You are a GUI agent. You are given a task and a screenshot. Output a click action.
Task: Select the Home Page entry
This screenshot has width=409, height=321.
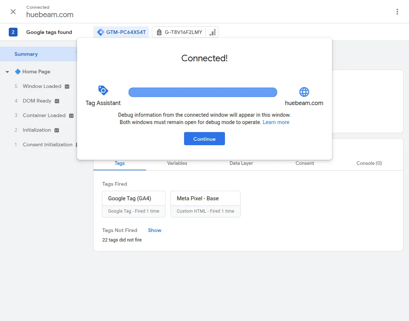(x=36, y=71)
